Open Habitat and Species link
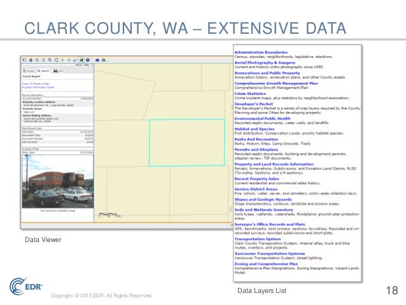 (x=255, y=129)
